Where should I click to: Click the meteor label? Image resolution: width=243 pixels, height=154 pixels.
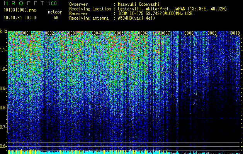point(55,12)
